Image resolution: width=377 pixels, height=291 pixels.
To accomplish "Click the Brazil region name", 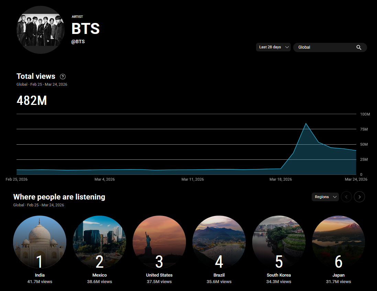I will point(219,275).
